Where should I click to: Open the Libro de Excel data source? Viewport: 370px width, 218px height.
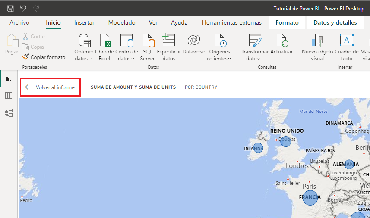pos(104,42)
